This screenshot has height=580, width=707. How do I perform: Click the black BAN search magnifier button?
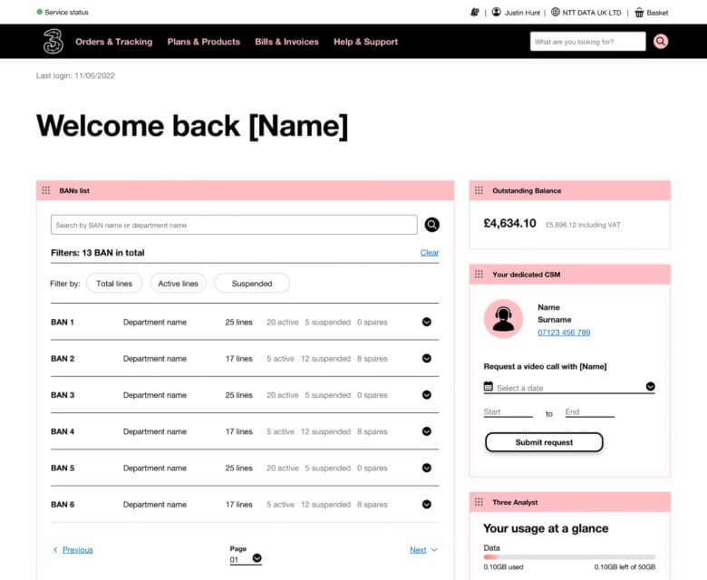coord(432,225)
